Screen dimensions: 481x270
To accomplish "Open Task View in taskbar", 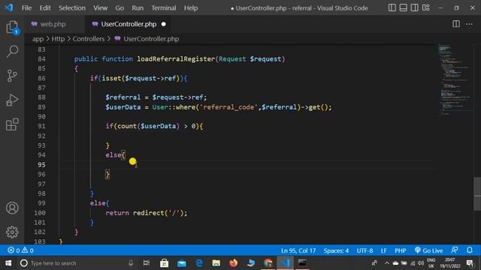I will pyautogui.click(x=147, y=263).
